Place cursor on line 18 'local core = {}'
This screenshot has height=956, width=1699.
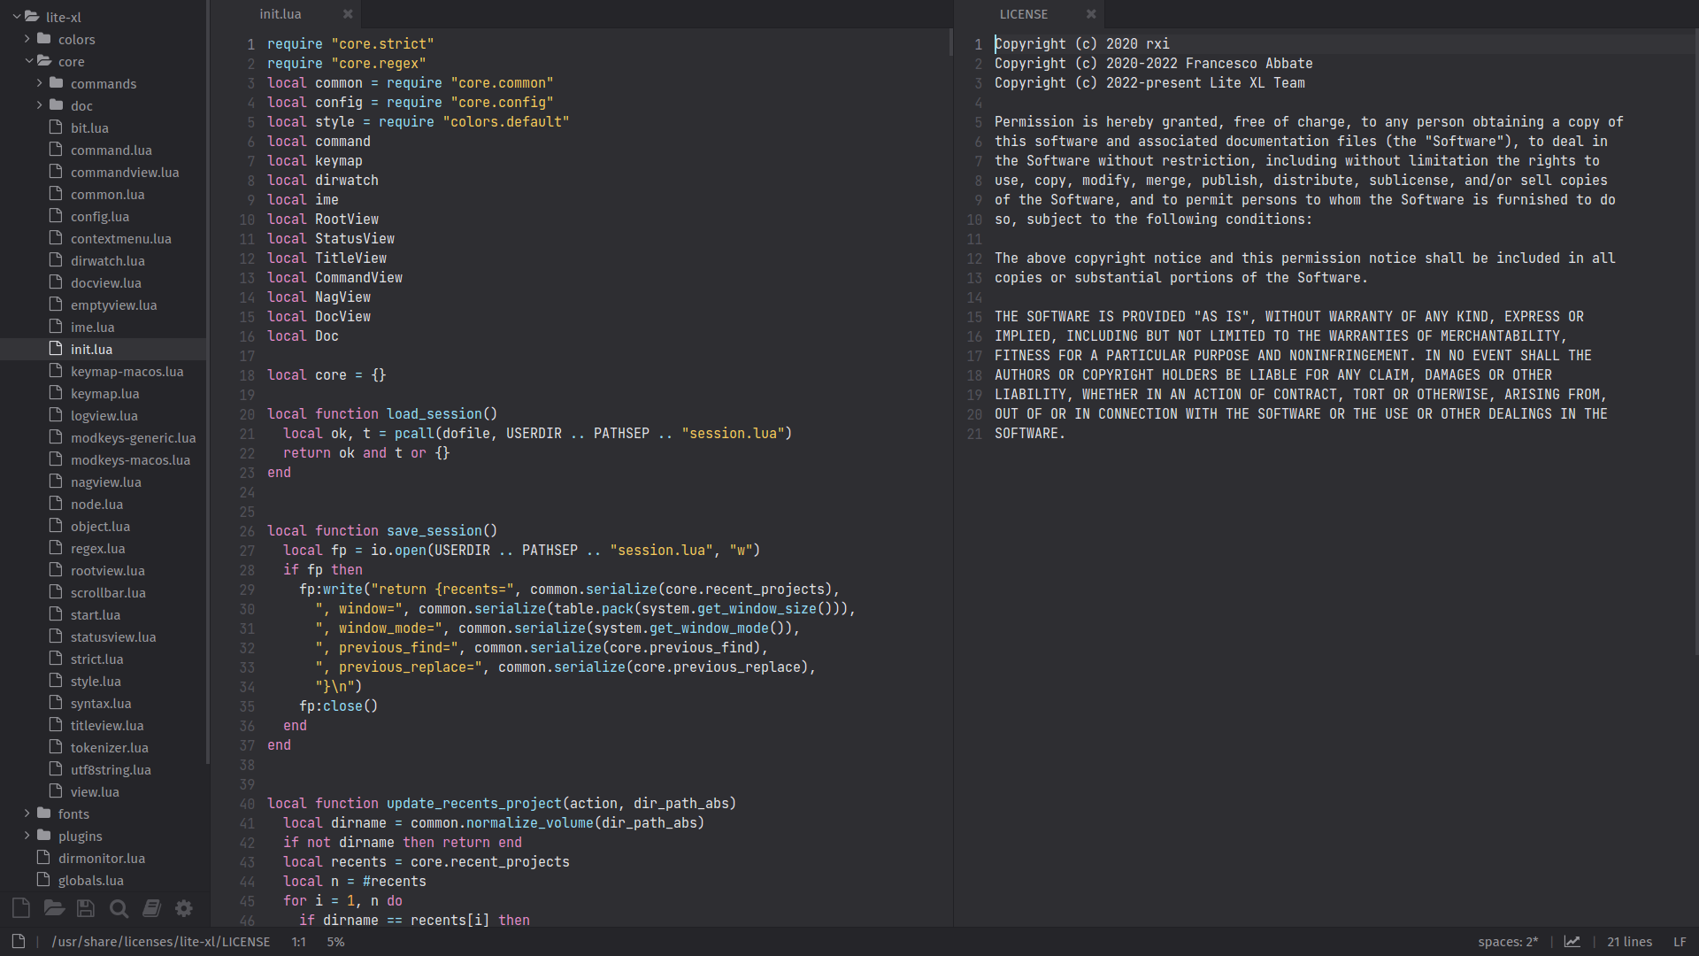point(327,374)
